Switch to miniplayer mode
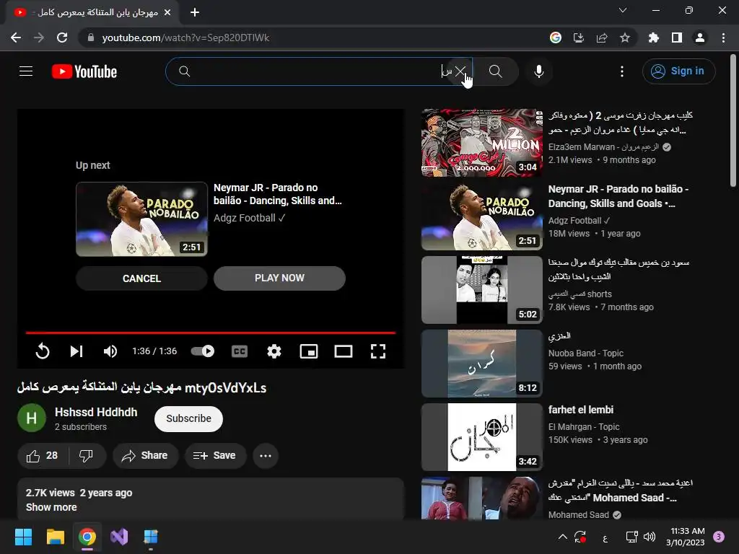Image resolution: width=739 pixels, height=554 pixels. pos(309,351)
